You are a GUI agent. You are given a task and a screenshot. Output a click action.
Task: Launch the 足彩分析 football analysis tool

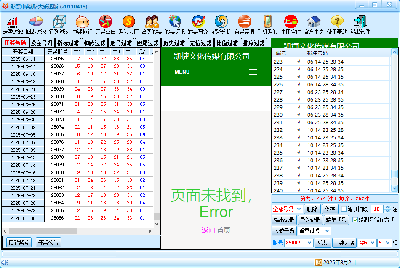(x=221, y=25)
